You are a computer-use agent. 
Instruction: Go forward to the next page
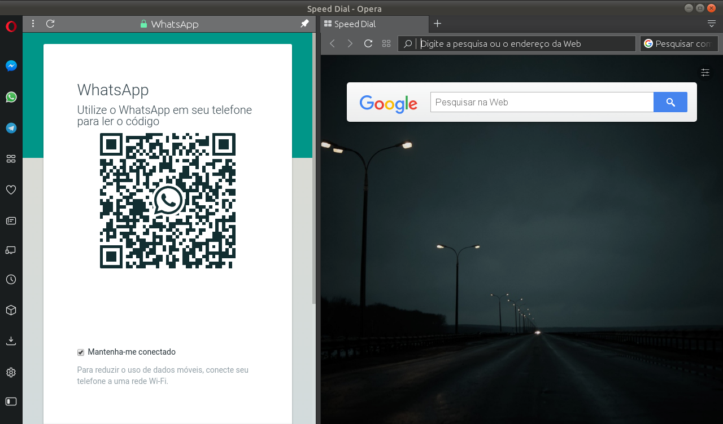click(x=350, y=43)
